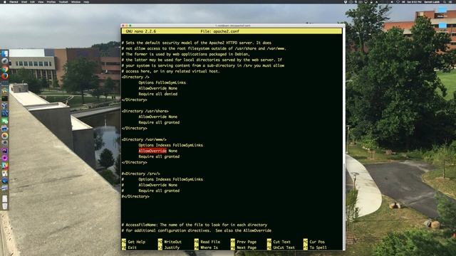Click the user name in the menu bar
456x256 pixels.
pyautogui.click(x=432, y=1)
